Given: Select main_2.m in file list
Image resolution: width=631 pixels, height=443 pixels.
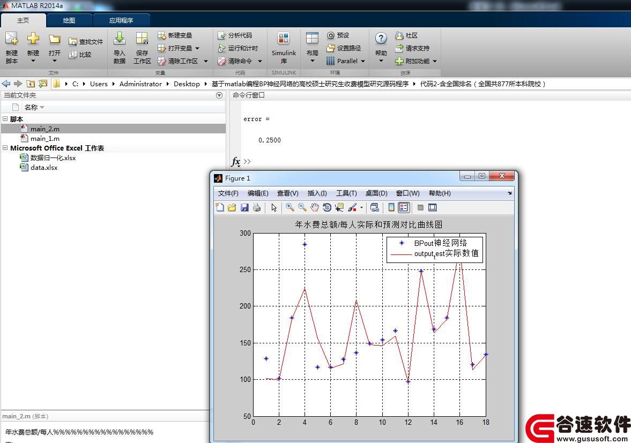Looking at the screenshot, I should (x=114, y=129).
